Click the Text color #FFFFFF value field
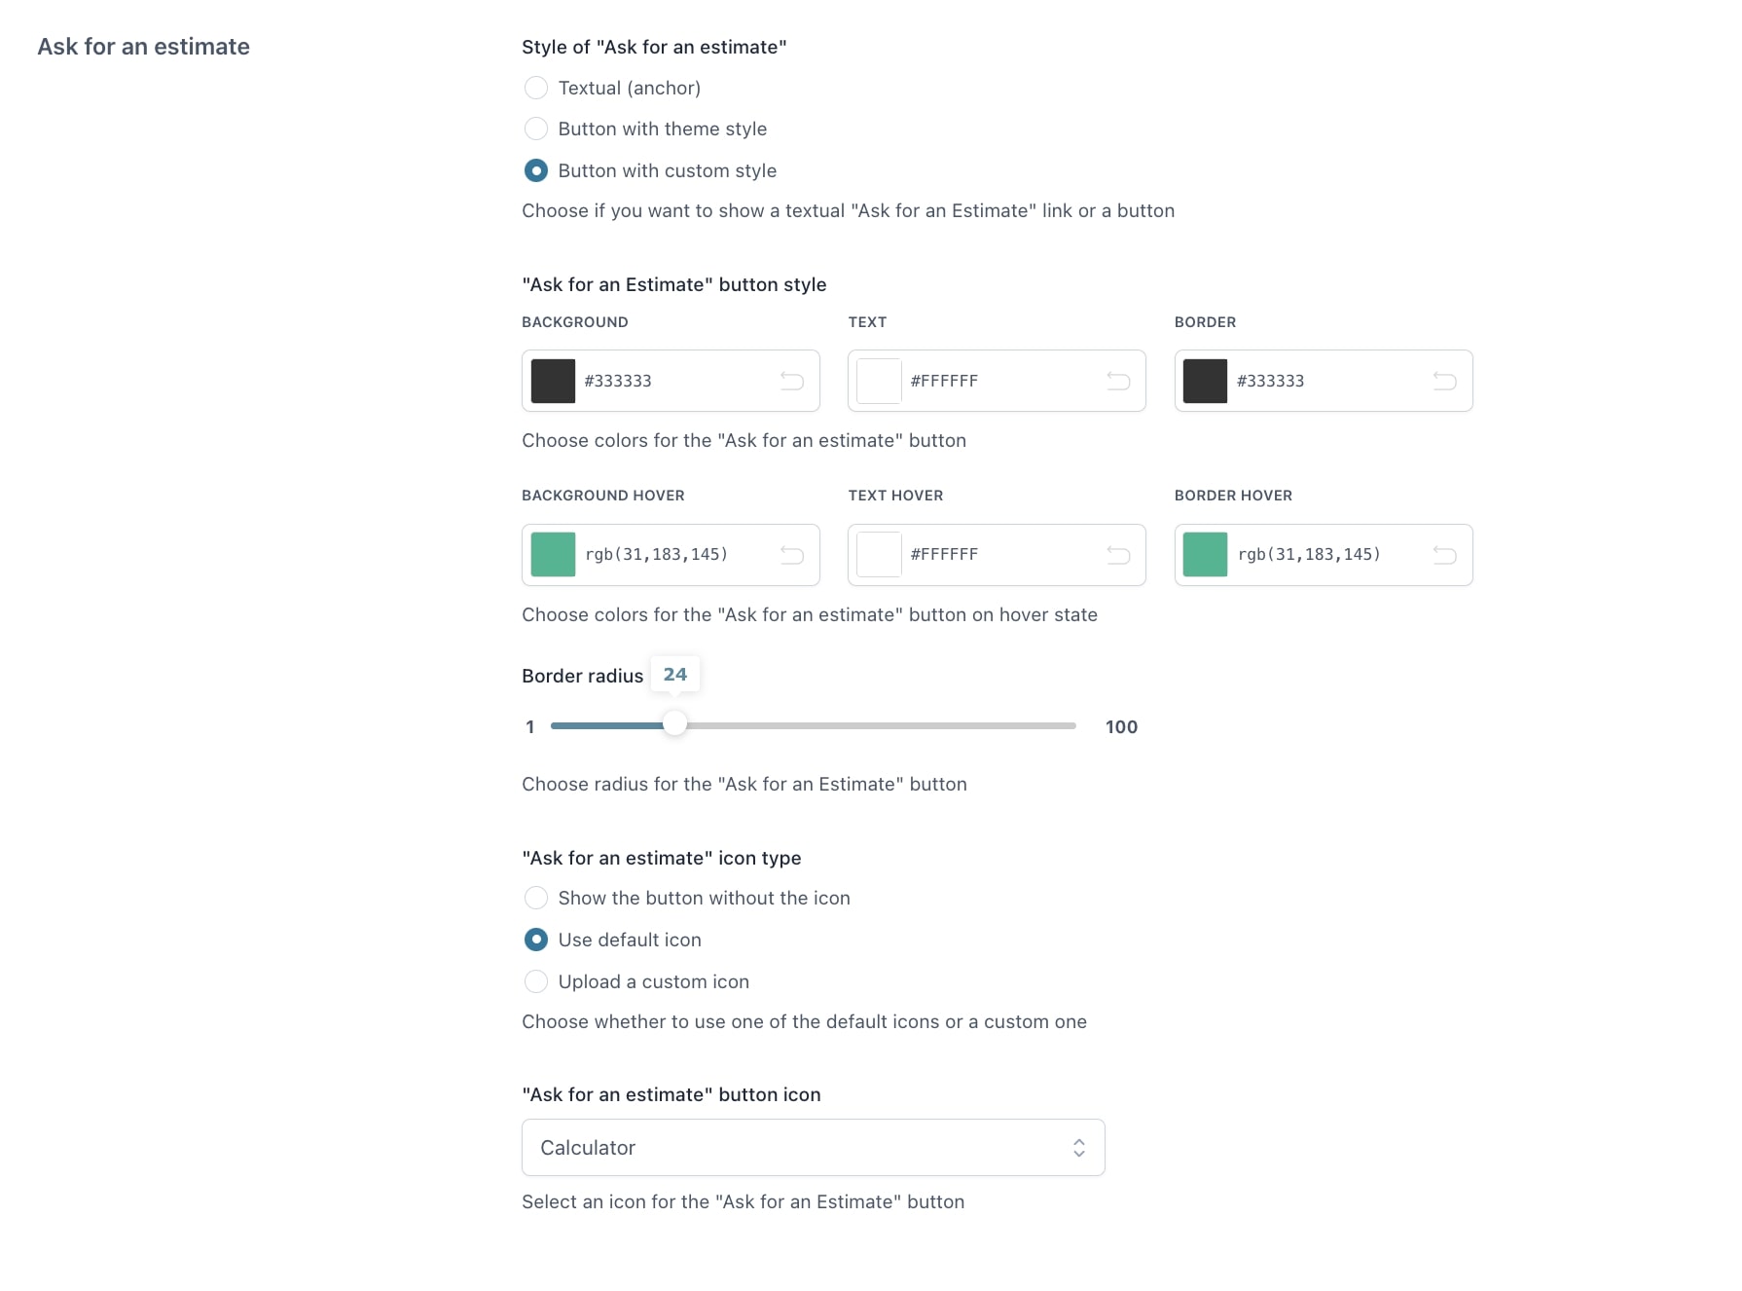Viewport: 1742px width, 1291px height. [x=1002, y=381]
